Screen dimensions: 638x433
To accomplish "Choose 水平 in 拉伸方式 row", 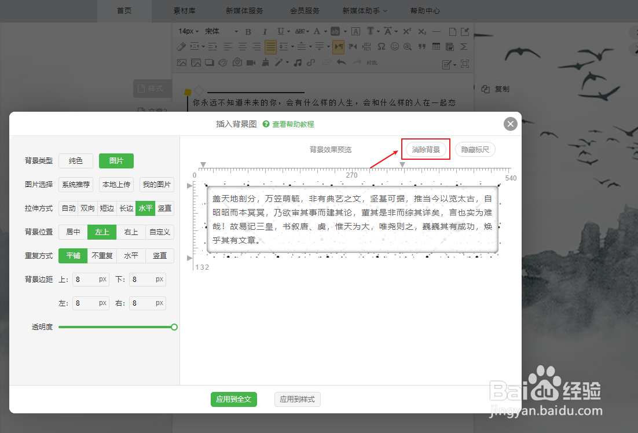I will click(145, 208).
